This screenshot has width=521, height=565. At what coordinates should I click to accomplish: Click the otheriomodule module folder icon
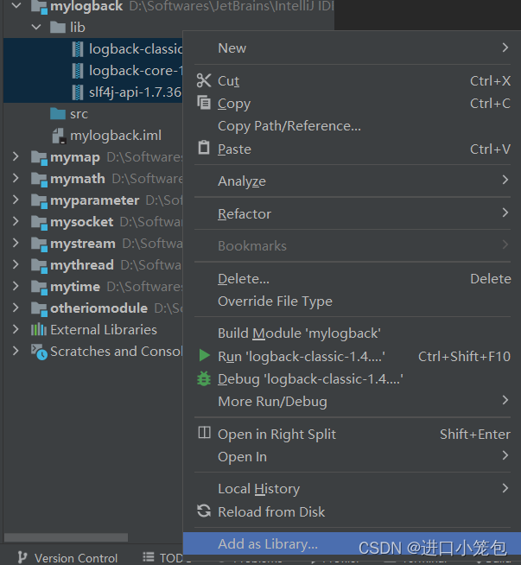click(39, 309)
